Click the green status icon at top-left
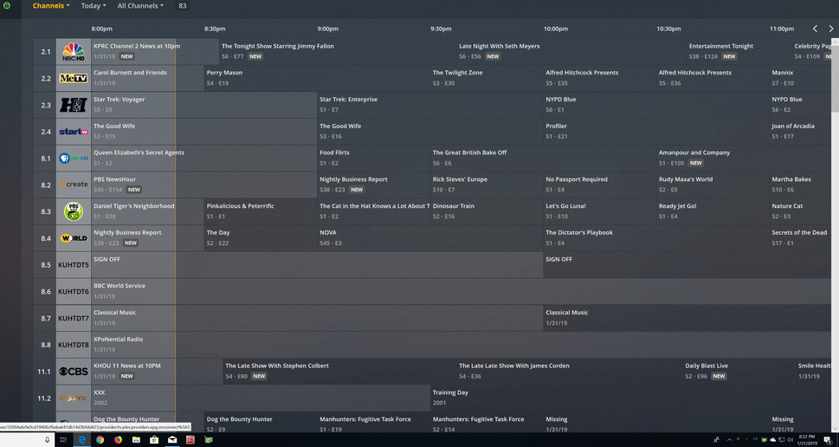This screenshot has width=839, height=447. (x=7, y=5)
